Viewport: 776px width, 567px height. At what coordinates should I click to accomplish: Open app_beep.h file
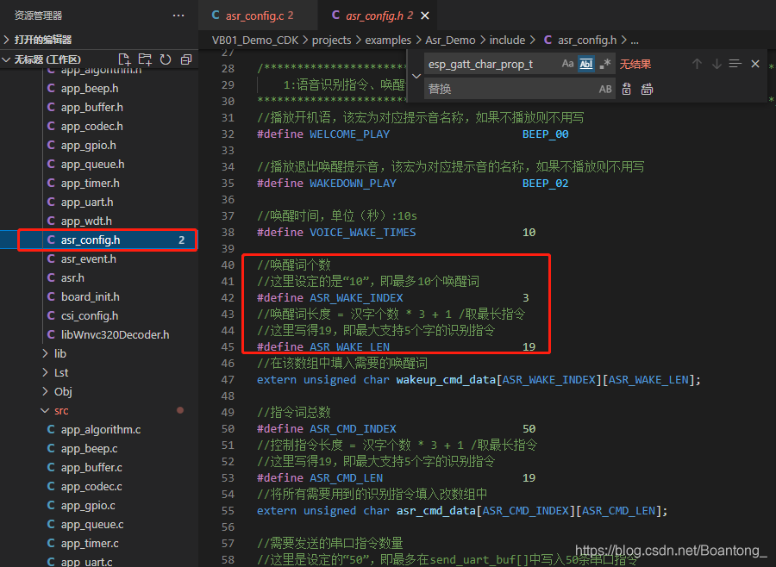click(x=99, y=89)
